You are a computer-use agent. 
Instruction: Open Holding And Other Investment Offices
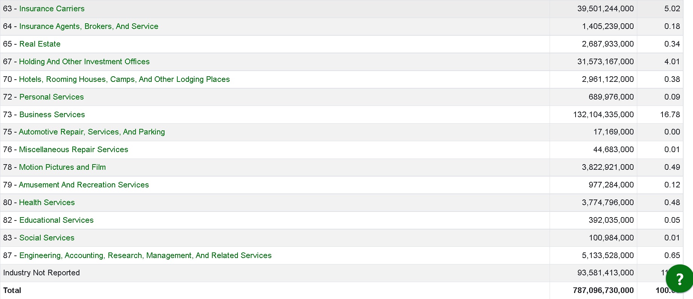point(84,62)
